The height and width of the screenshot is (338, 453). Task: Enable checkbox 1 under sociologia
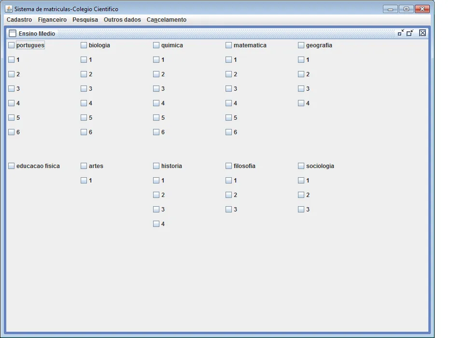coord(301,180)
